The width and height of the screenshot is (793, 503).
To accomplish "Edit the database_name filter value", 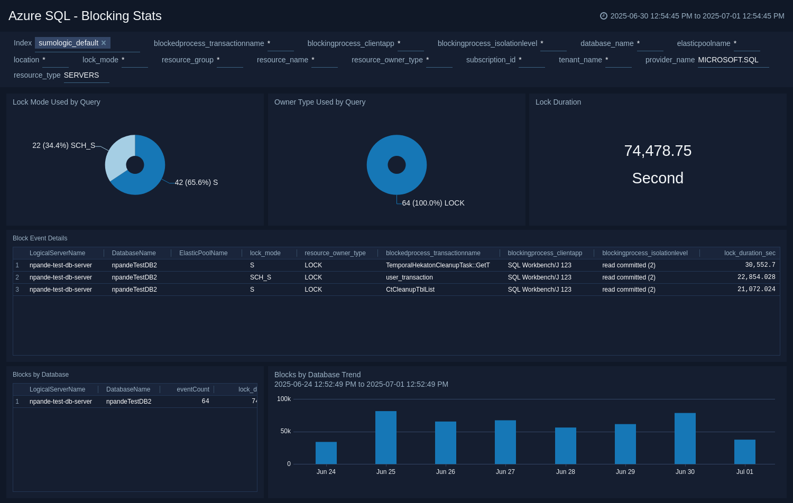I will pyautogui.click(x=650, y=44).
